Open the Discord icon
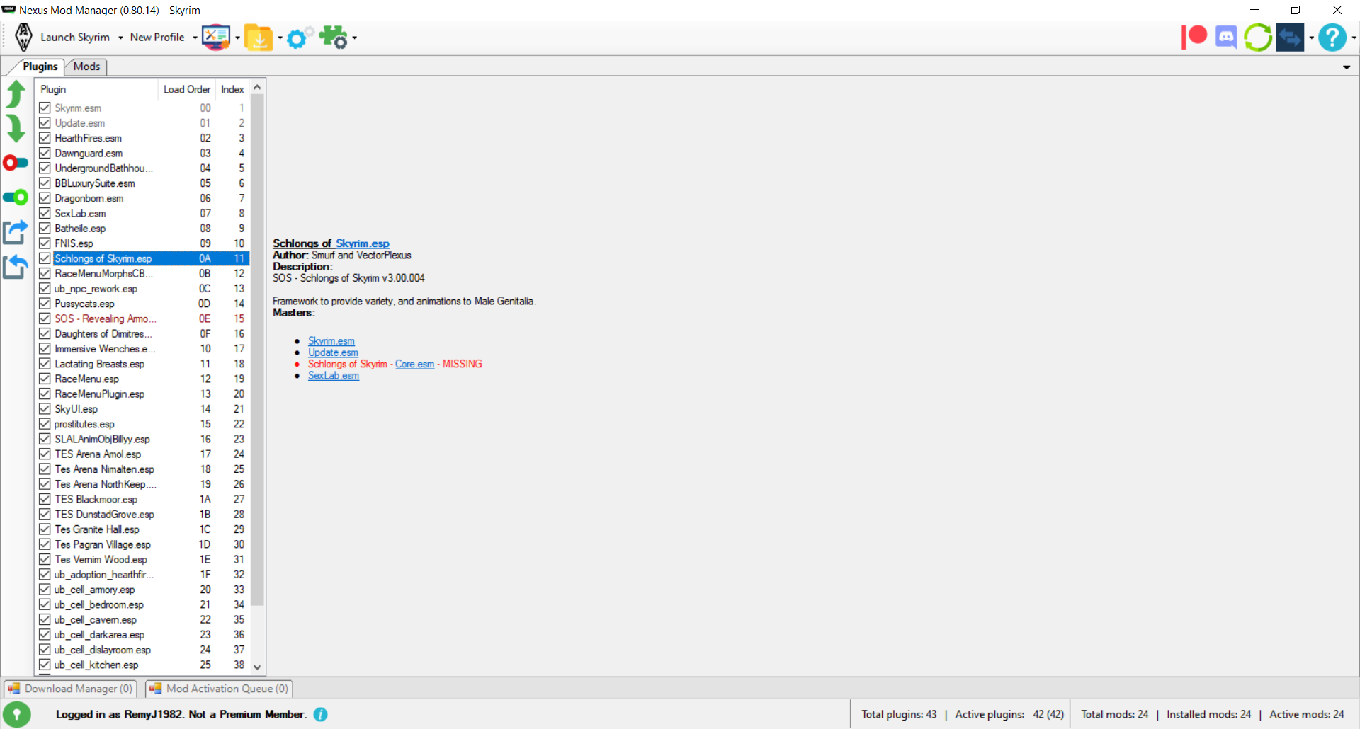Image resolution: width=1360 pixels, height=729 pixels. pyautogui.click(x=1226, y=37)
